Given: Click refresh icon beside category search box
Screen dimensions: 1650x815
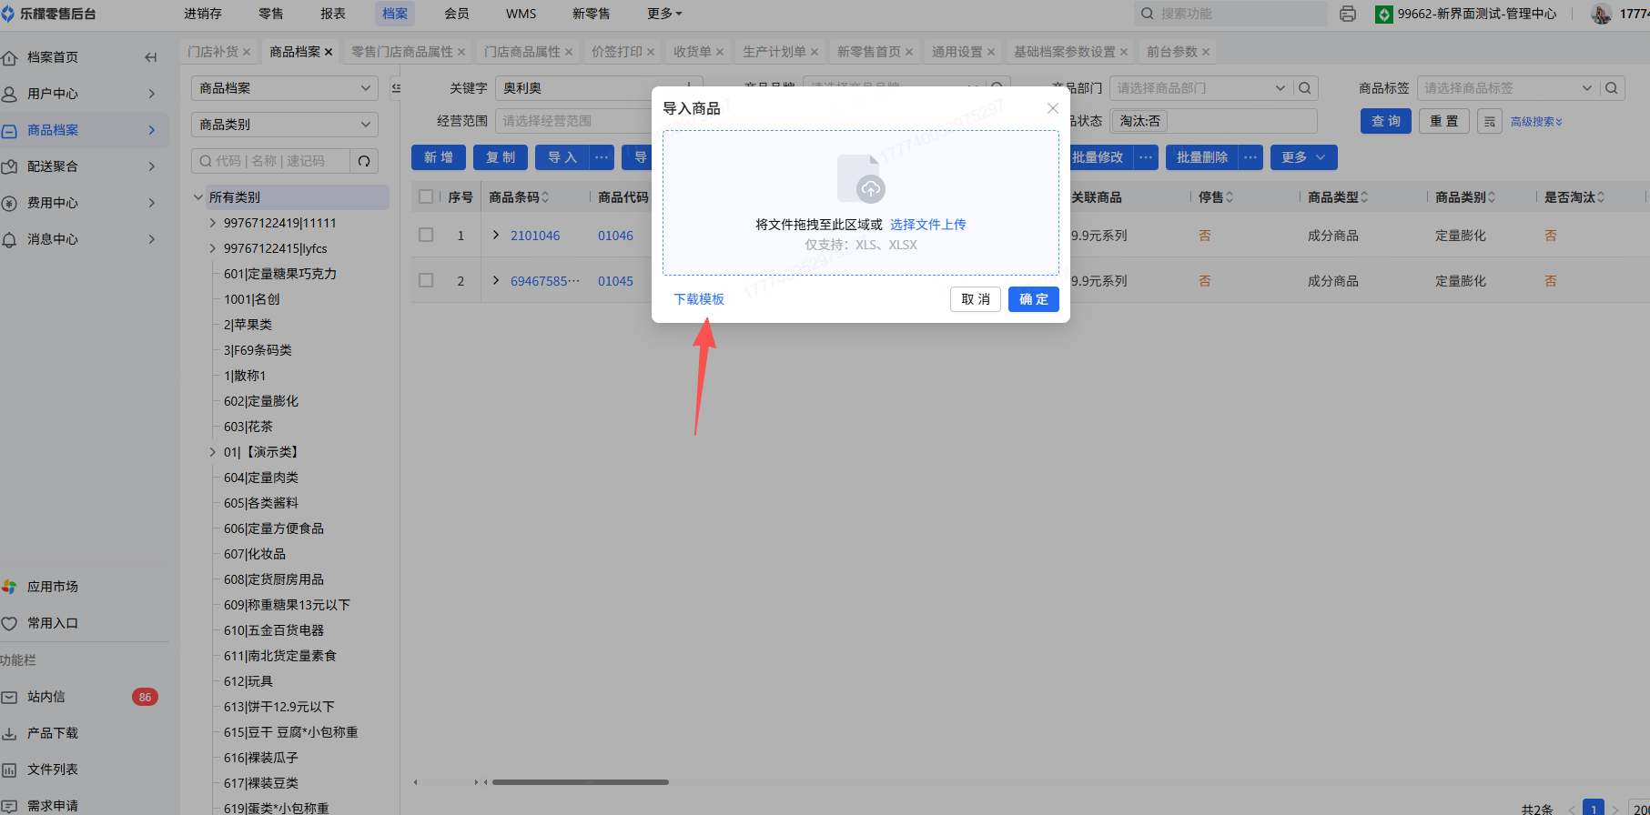Looking at the screenshot, I should [x=364, y=161].
